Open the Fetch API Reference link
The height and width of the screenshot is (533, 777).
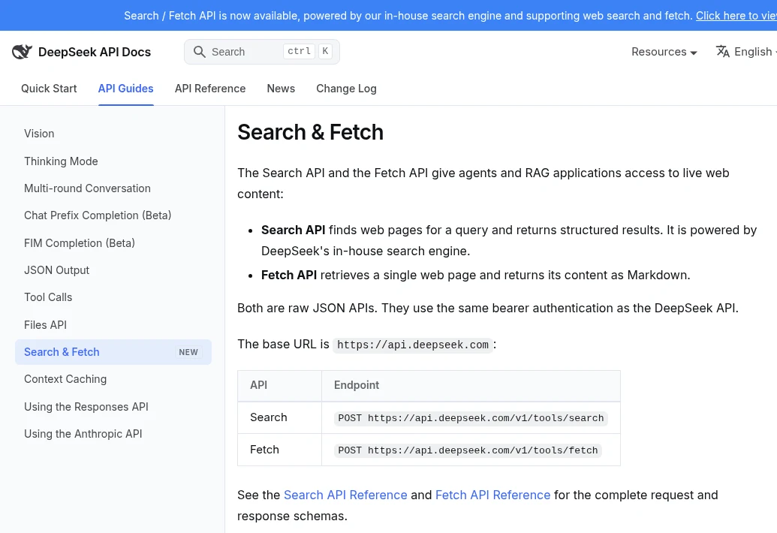click(492, 495)
